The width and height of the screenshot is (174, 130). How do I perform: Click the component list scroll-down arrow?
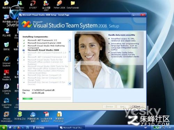coord(70,84)
